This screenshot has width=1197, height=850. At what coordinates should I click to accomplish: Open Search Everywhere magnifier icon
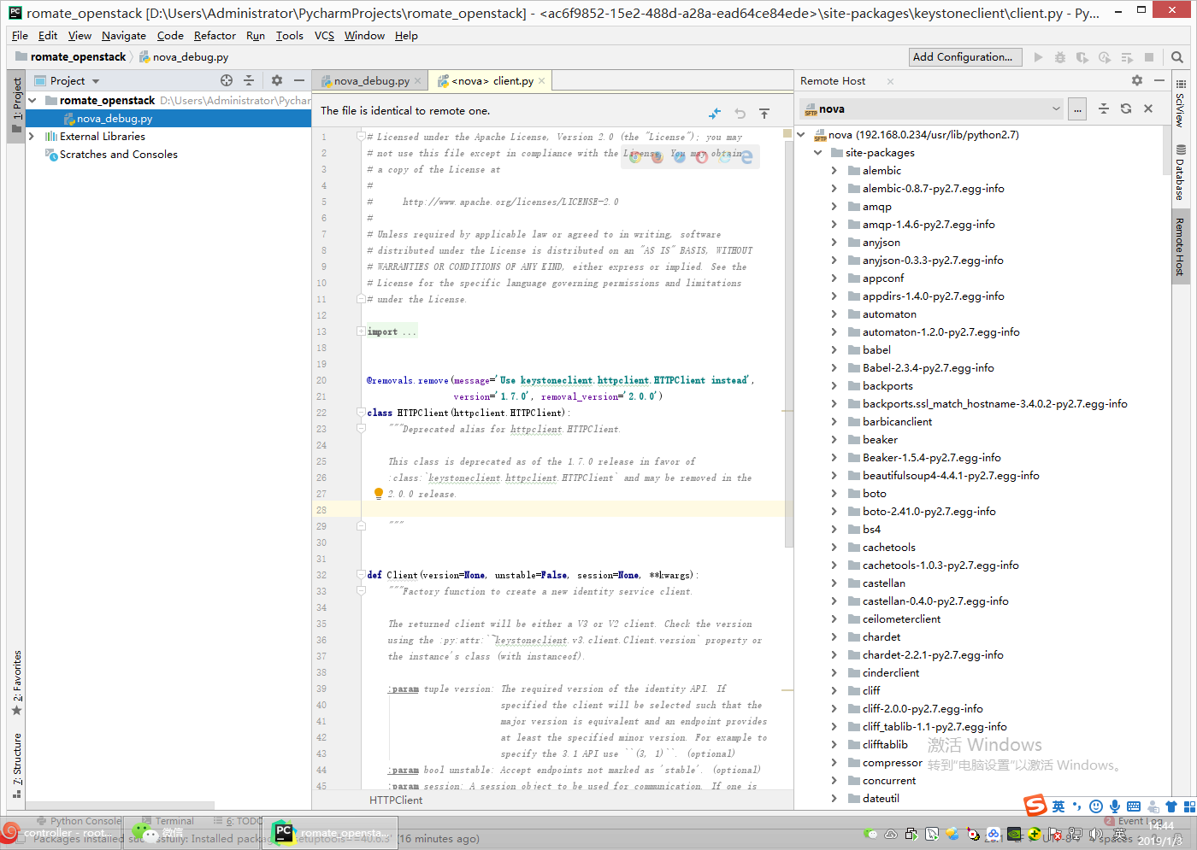1177,57
